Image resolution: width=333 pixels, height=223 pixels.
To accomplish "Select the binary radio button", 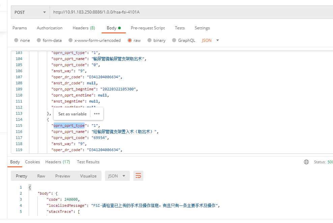I will pyautogui.click(x=149, y=40).
